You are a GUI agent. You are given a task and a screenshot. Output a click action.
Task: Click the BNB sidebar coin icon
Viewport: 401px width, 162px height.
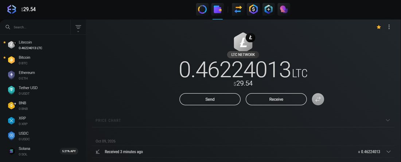tap(12, 105)
